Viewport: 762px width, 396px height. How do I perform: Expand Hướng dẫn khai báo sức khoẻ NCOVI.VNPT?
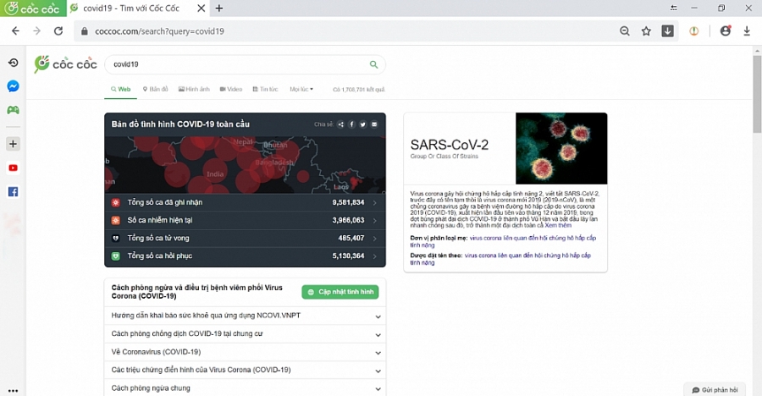tap(378, 316)
